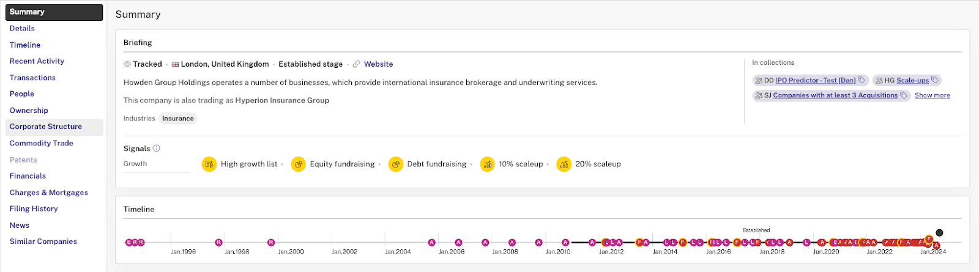The width and height of the screenshot is (979, 272).
Task: Click the Tracked eye icon
Action: pos(127,64)
